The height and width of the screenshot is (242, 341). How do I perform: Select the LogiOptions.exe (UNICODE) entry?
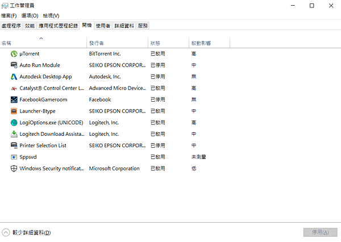coord(51,123)
